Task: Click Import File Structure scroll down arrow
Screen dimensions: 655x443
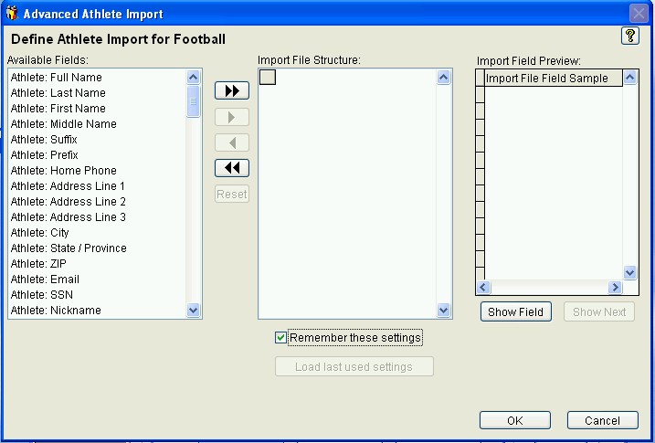Action: (x=444, y=311)
